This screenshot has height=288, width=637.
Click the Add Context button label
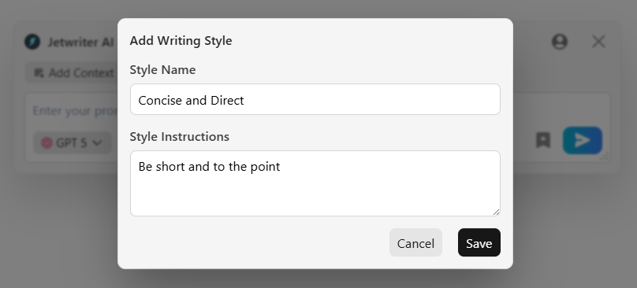click(81, 73)
